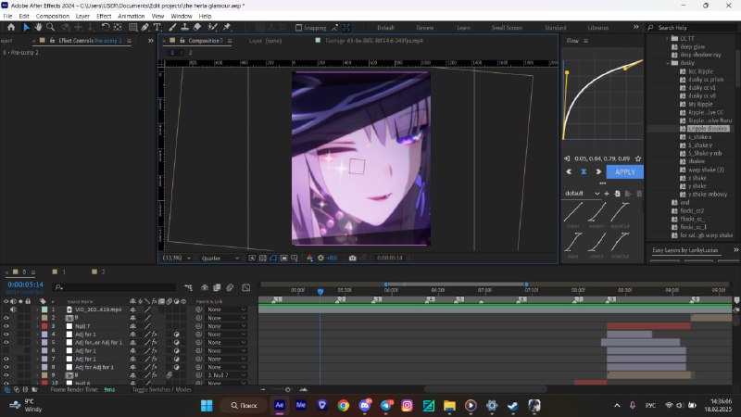Hide the Null 7 layer eye
Image resolution: width=741 pixels, height=417 pixels.
pyautogui.click(x=6, y=326)
